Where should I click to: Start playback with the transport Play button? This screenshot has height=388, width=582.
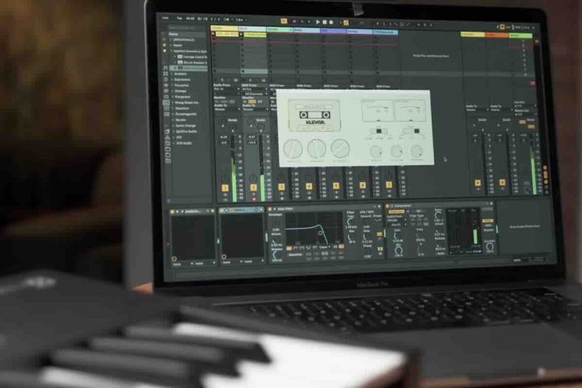click(x=318, y=23)
